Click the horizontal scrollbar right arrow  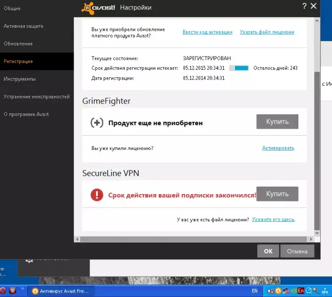click(x=311, y=240)
